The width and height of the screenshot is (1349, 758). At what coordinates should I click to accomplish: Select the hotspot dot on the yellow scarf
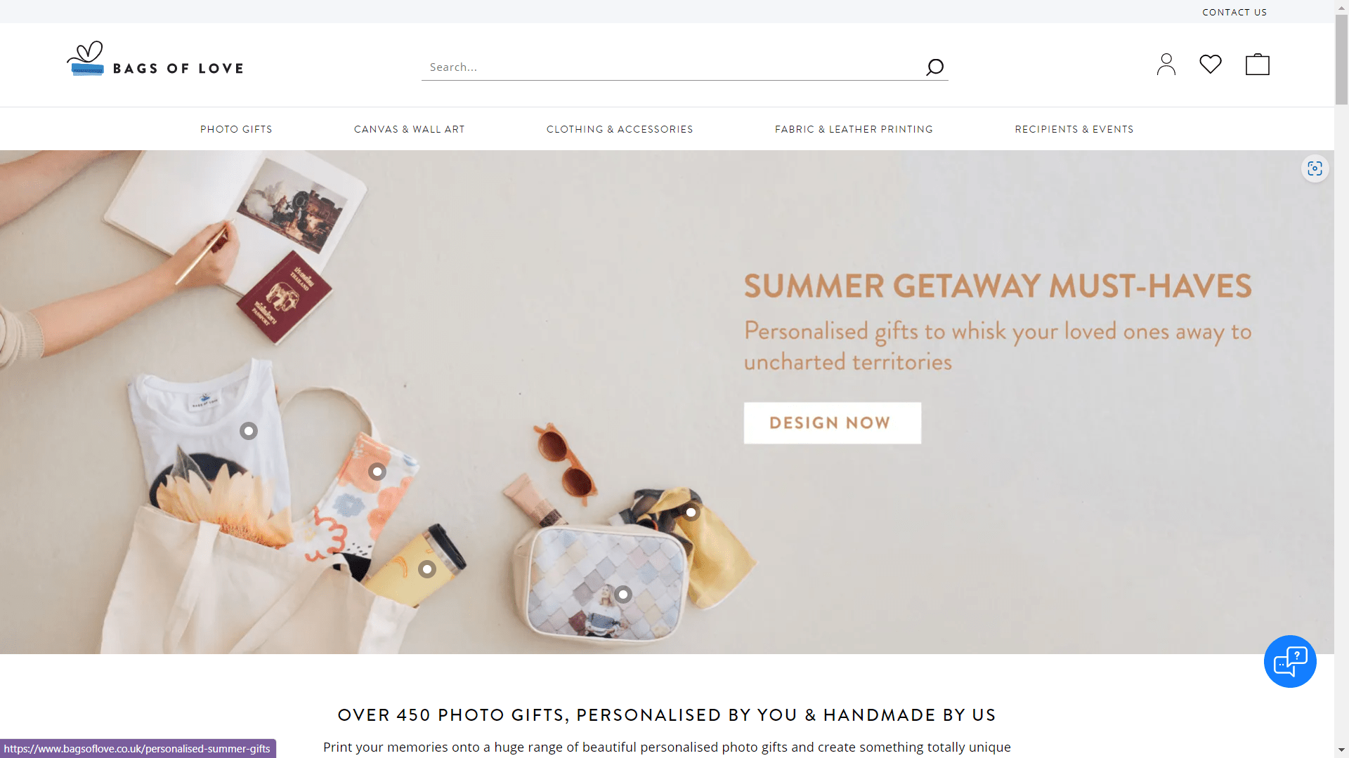[x=691, y=512]
